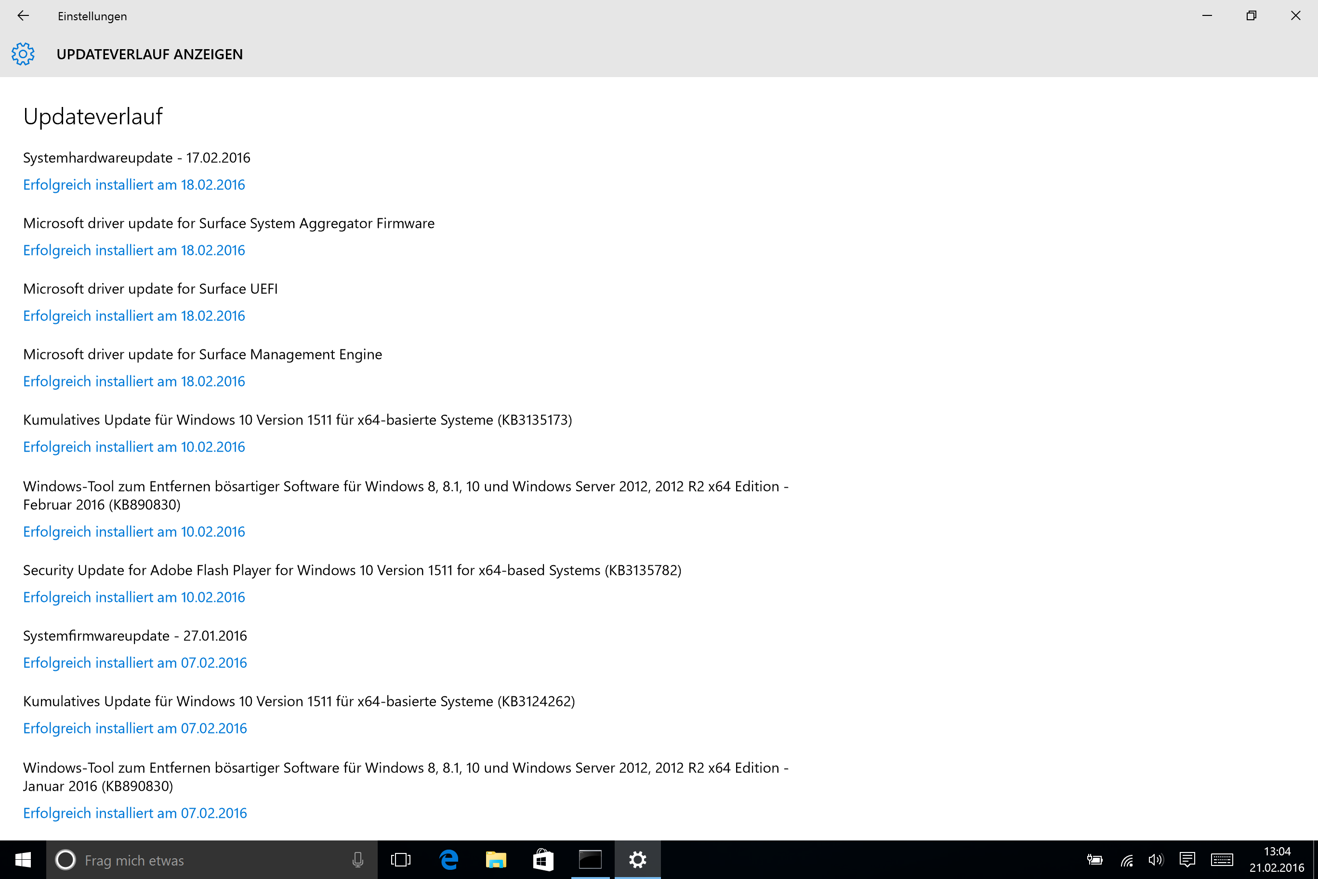Open Task View from taskbar

tap(401, 859)
